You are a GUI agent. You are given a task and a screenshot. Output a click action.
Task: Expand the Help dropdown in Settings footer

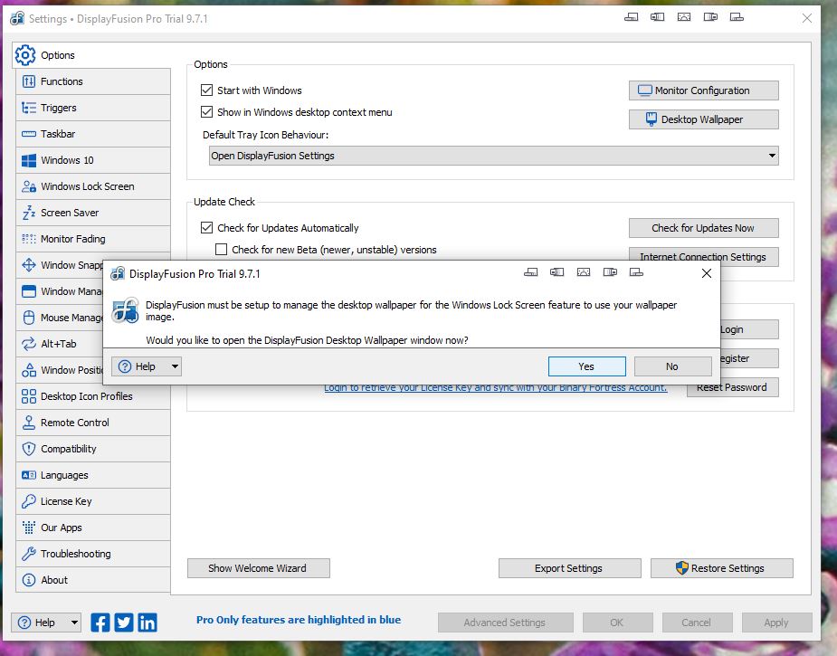[x=73, y=623]
